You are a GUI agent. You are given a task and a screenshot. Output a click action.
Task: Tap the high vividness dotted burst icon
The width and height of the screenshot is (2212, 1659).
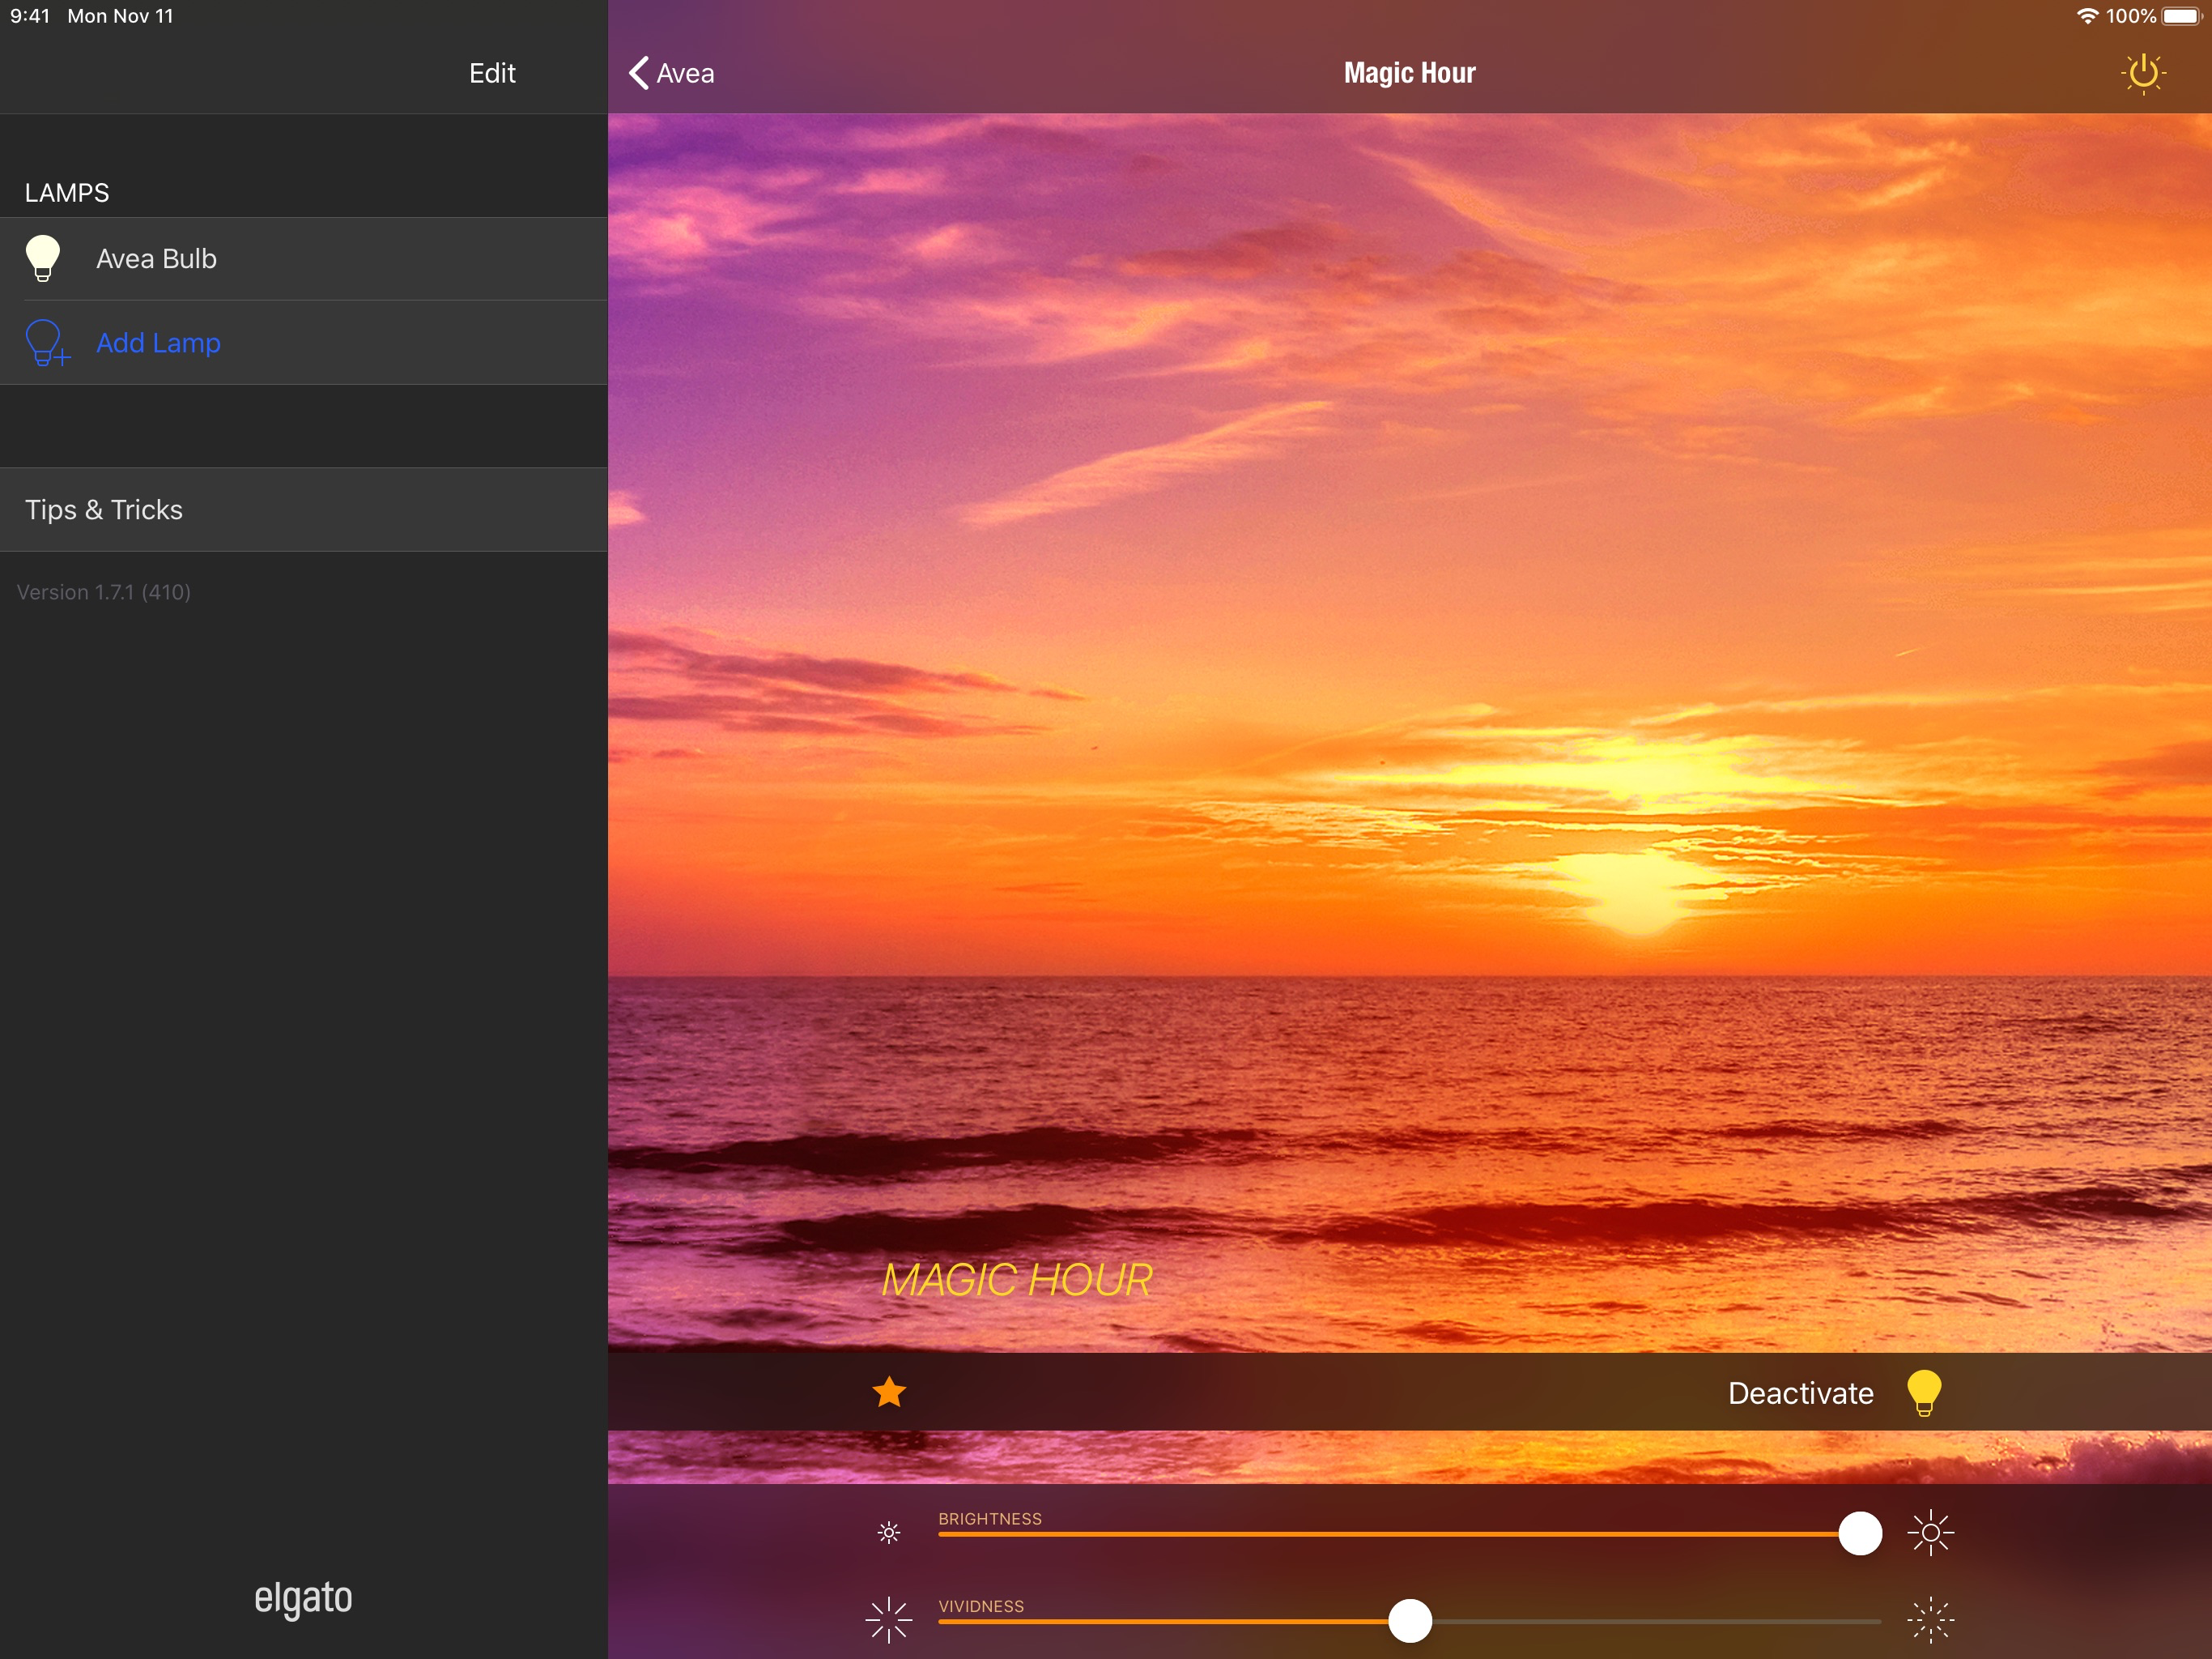coord(1930,1620)
